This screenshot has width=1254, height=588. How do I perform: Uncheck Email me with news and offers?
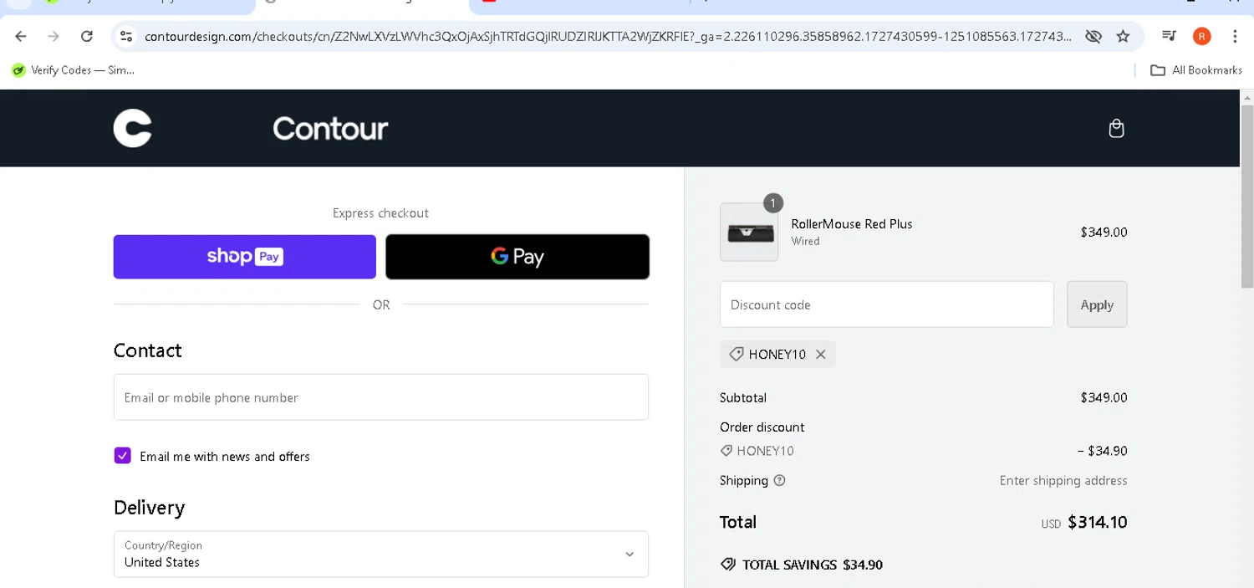click(x=123, y=456)
